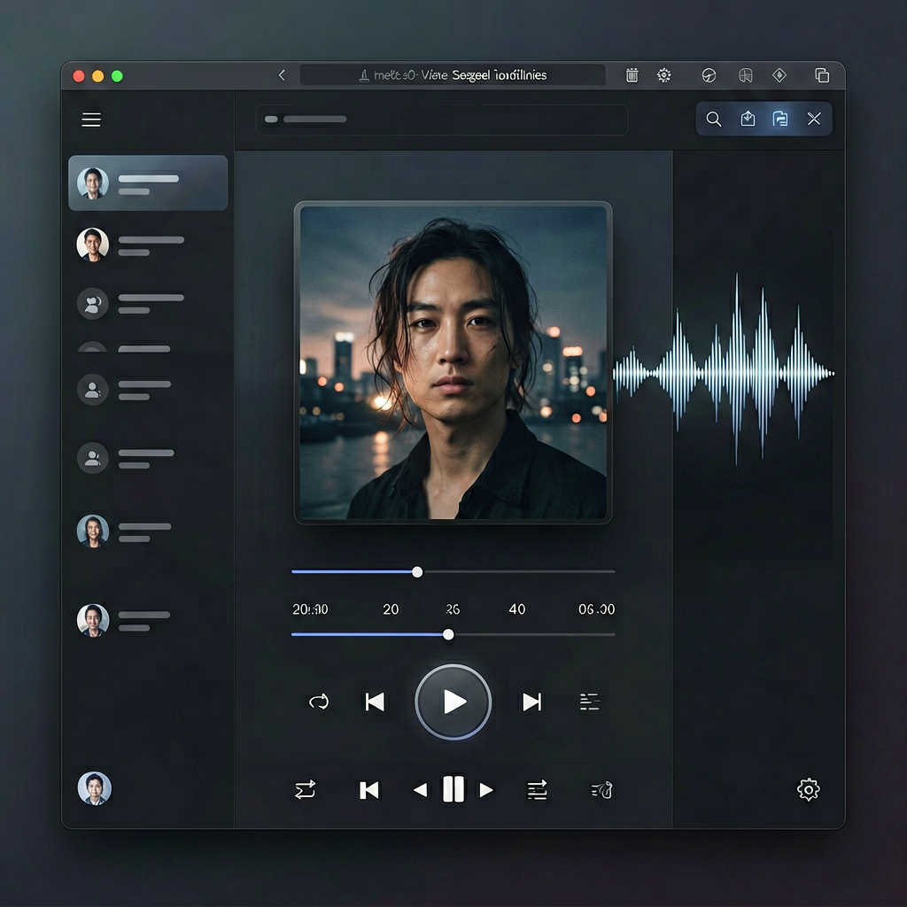Image resolution: width=907 pixels, height=907 pixels.
Task: Go back with the title bar chevron
Action: click(282, 75)
